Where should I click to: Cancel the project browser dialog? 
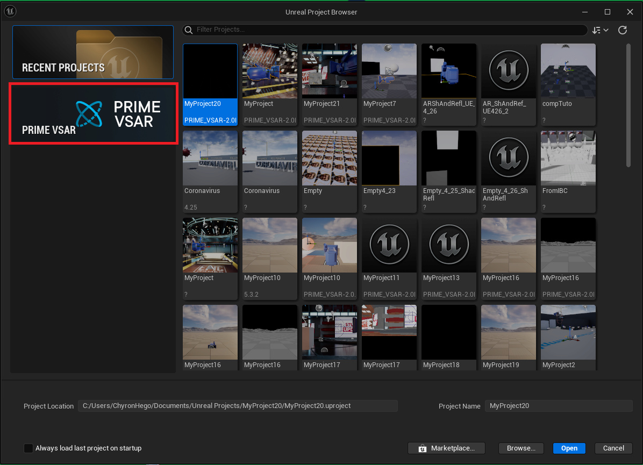click(613, 448)
